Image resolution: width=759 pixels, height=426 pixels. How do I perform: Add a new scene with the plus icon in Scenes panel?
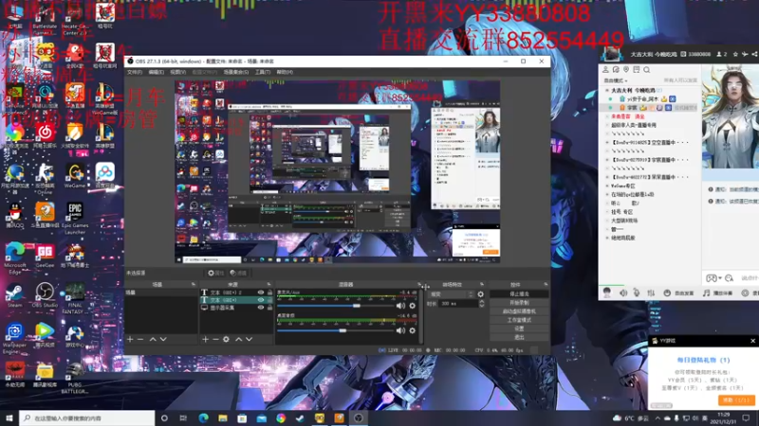(x=130, y=340)
